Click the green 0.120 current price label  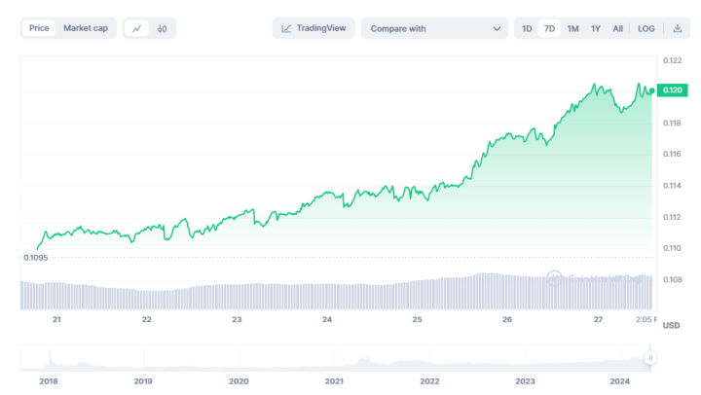673,90
